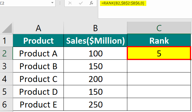
Task: Click the sales value 150 for Product B
Action: tap(95, 66)
